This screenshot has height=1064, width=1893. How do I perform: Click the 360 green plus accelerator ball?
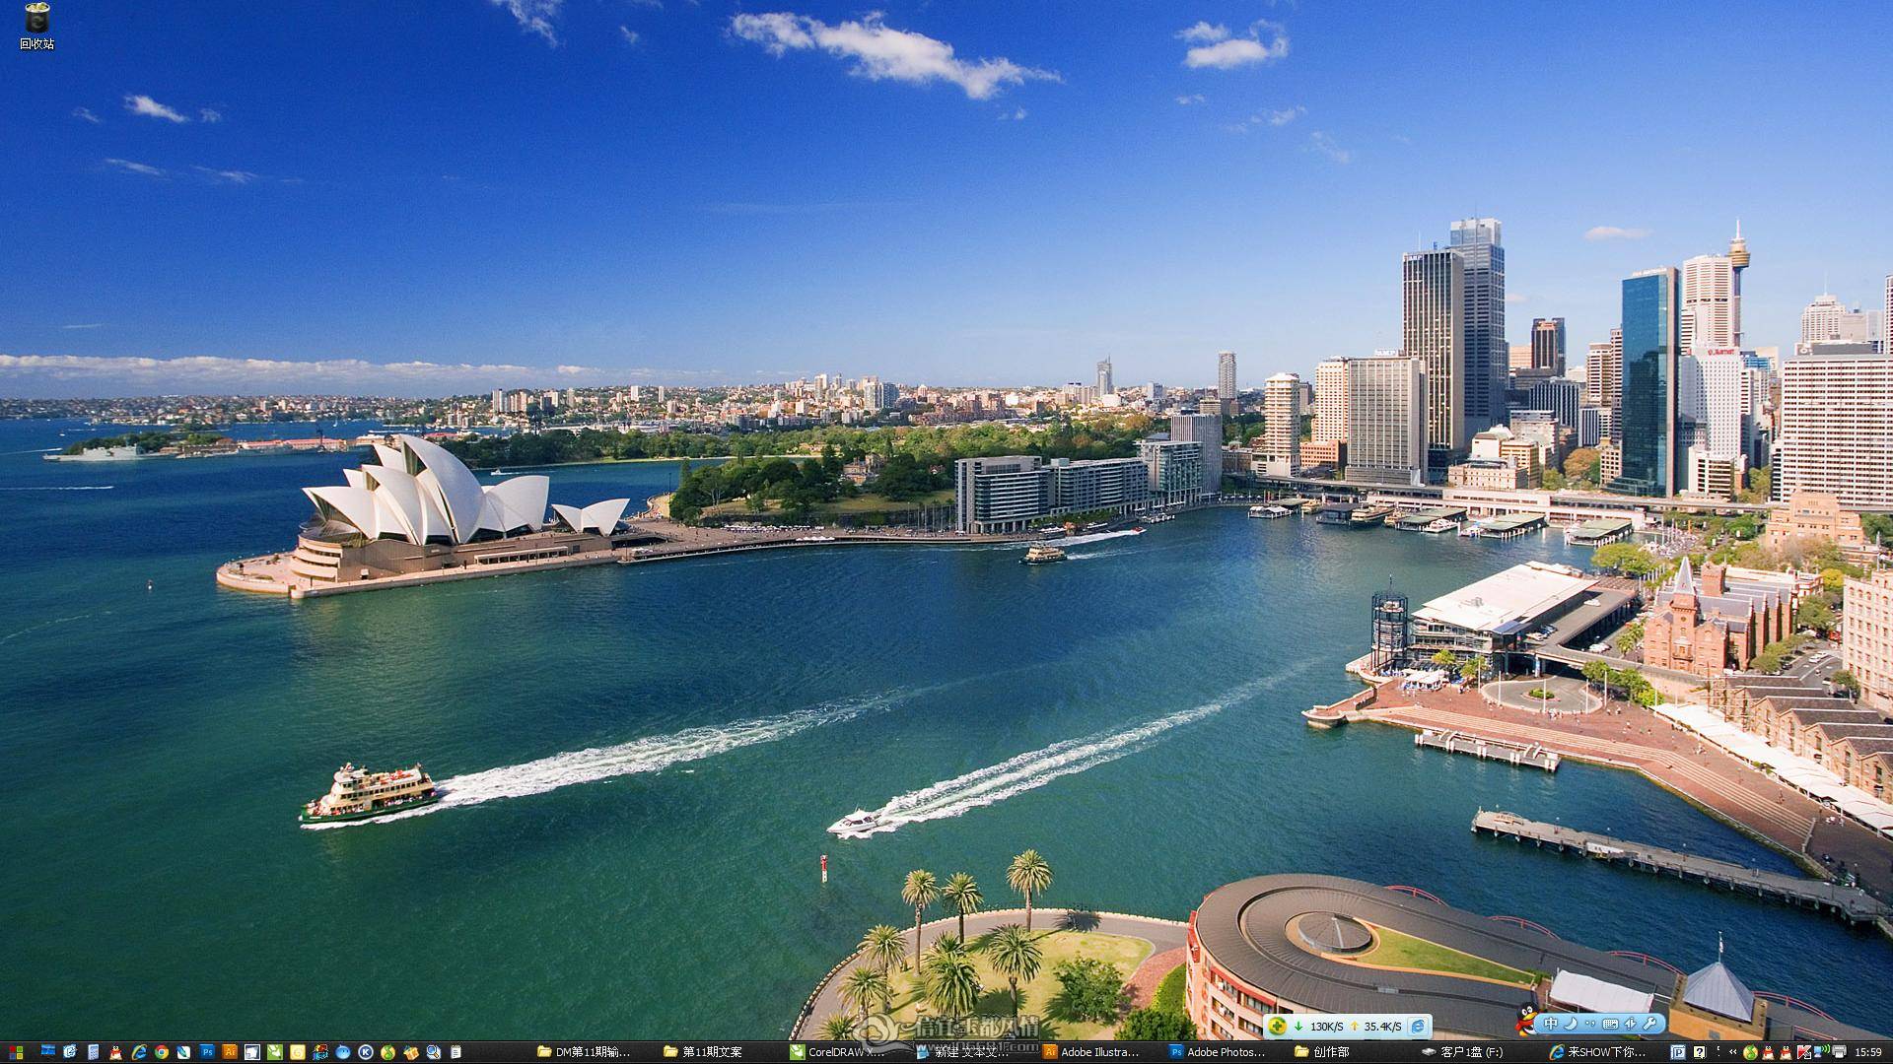pyautogui.click(x=1277, y=1026)
